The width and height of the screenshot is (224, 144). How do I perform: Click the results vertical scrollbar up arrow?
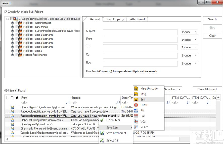tap(218, 97)
